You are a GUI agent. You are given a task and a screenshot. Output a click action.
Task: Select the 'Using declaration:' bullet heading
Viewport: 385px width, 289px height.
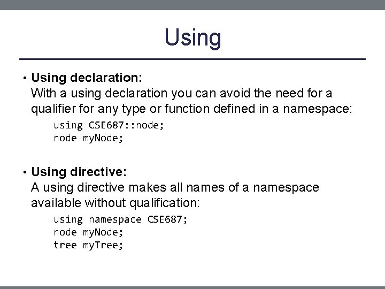pos(87,78)
